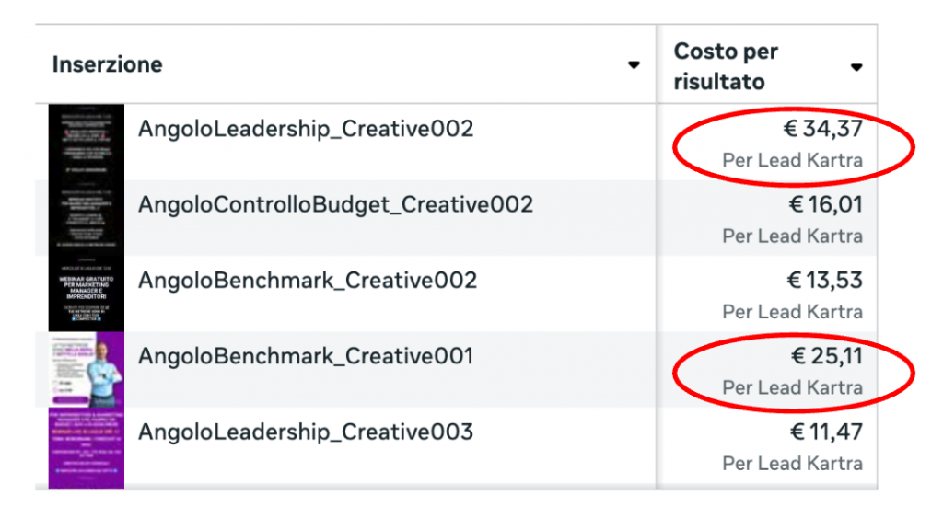Screen dimensions: 943x518
Task: Click the € 16,01 cost value
Action: tap(825, 204)
